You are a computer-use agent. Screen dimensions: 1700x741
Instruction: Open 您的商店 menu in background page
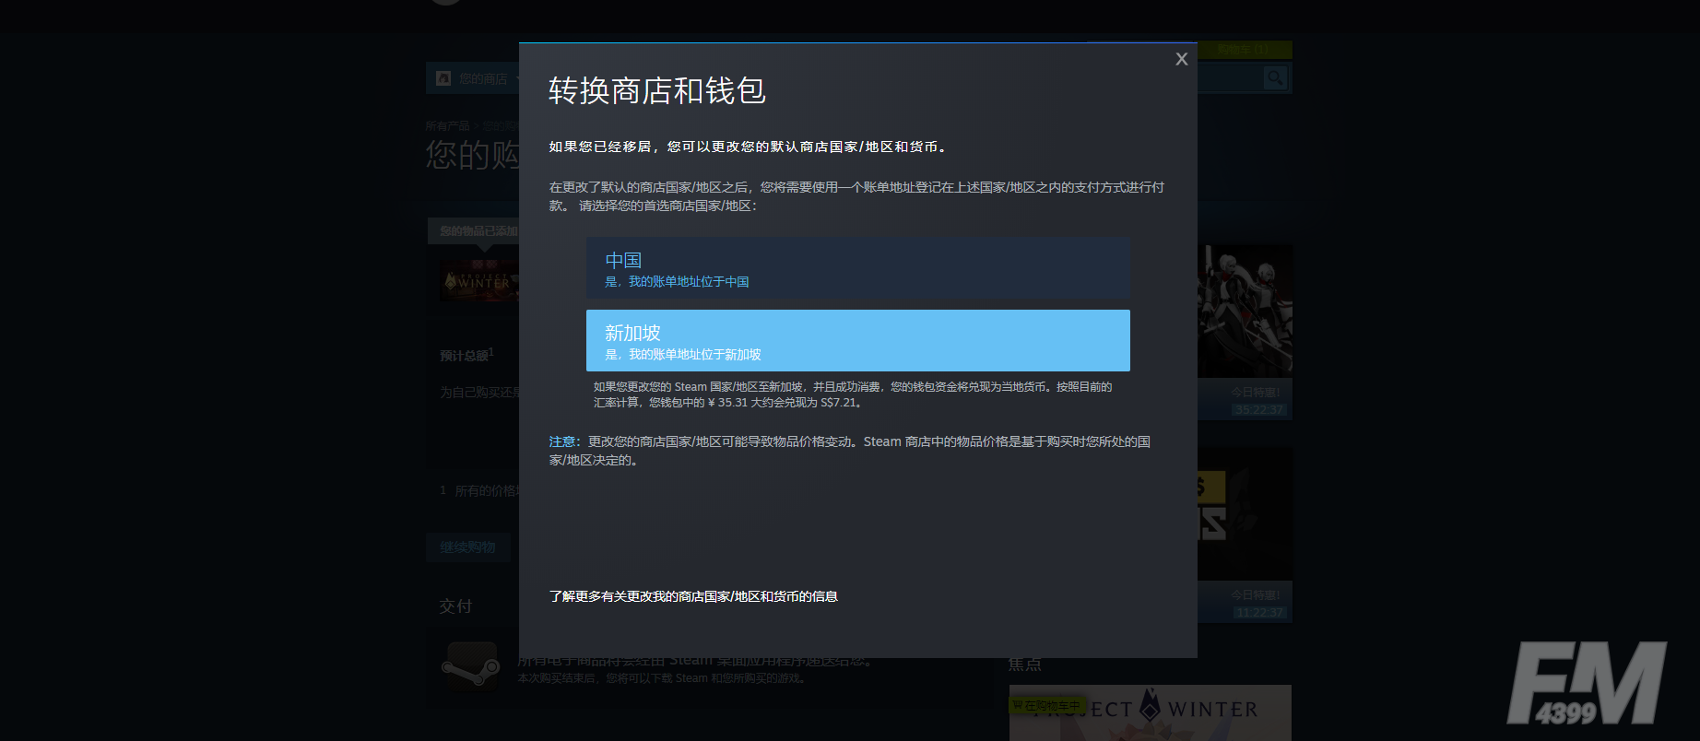tap(482, 79)
